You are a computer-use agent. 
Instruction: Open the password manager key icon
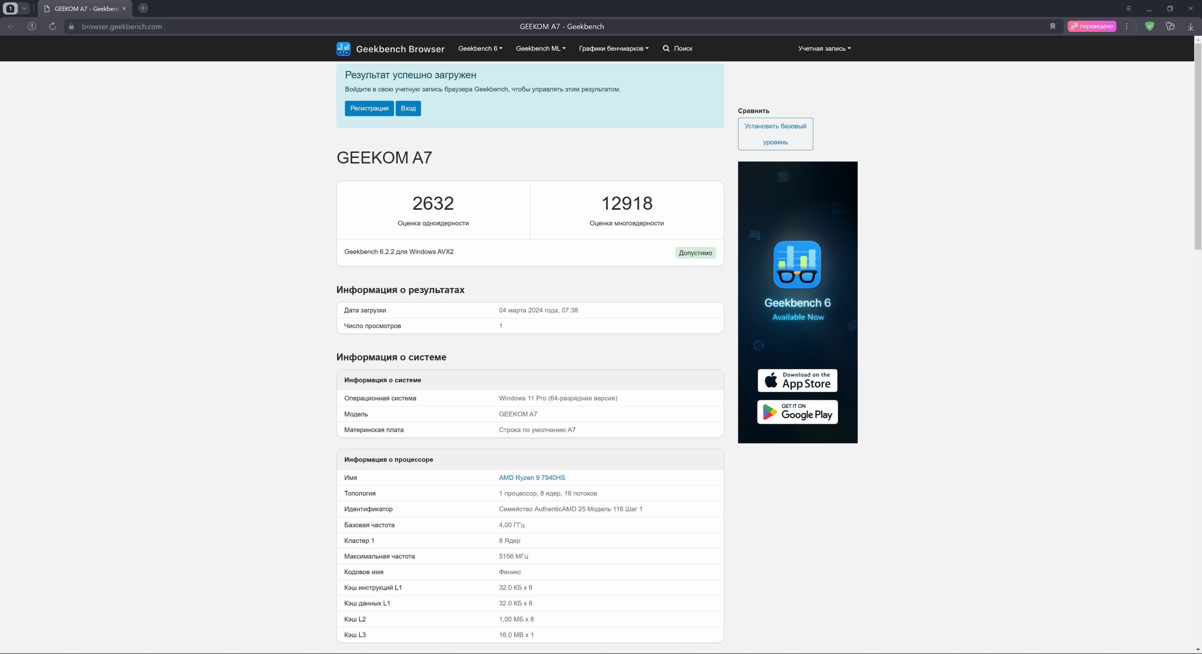[1170, 26]
